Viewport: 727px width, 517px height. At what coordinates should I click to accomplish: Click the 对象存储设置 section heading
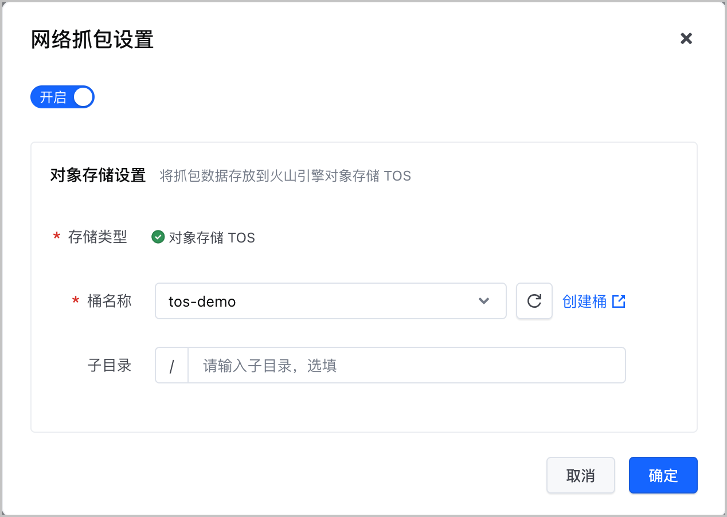pos(98,175)
